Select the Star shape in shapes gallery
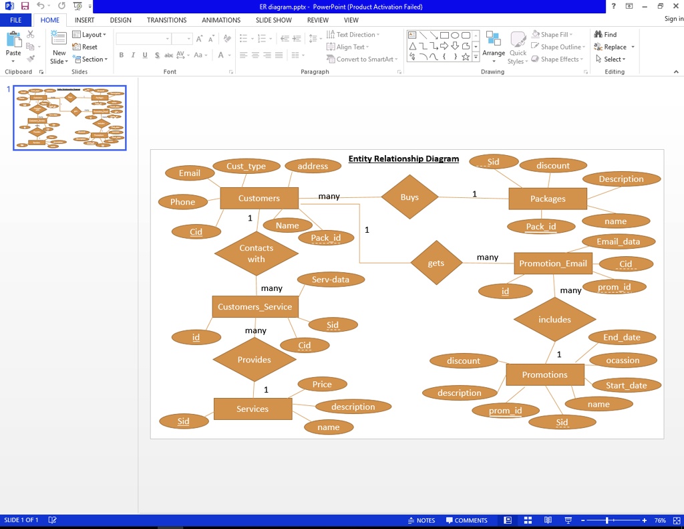This screenshot has width=684, height=529. click(x=466, y=57)
